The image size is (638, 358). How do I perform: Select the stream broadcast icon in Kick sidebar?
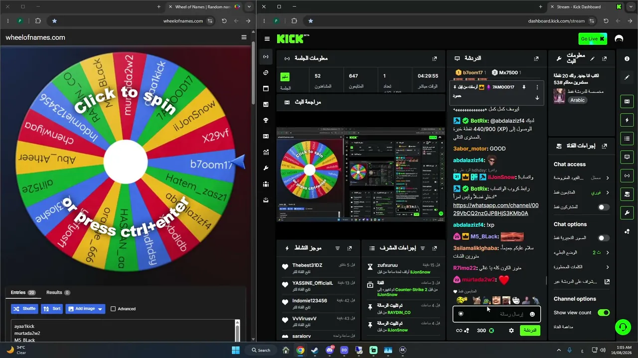[266, 57]
